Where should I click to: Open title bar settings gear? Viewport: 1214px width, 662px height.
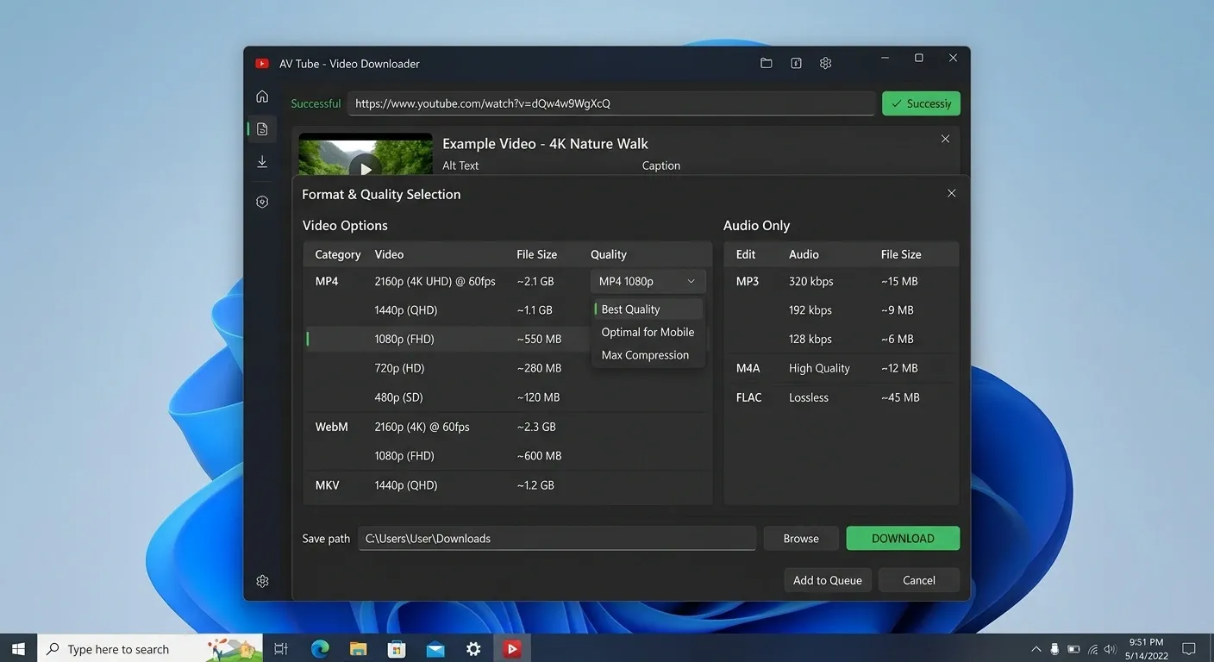pyautogui.click(x=825, y=63)
